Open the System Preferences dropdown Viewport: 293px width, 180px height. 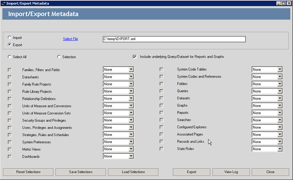click(118, 142)
